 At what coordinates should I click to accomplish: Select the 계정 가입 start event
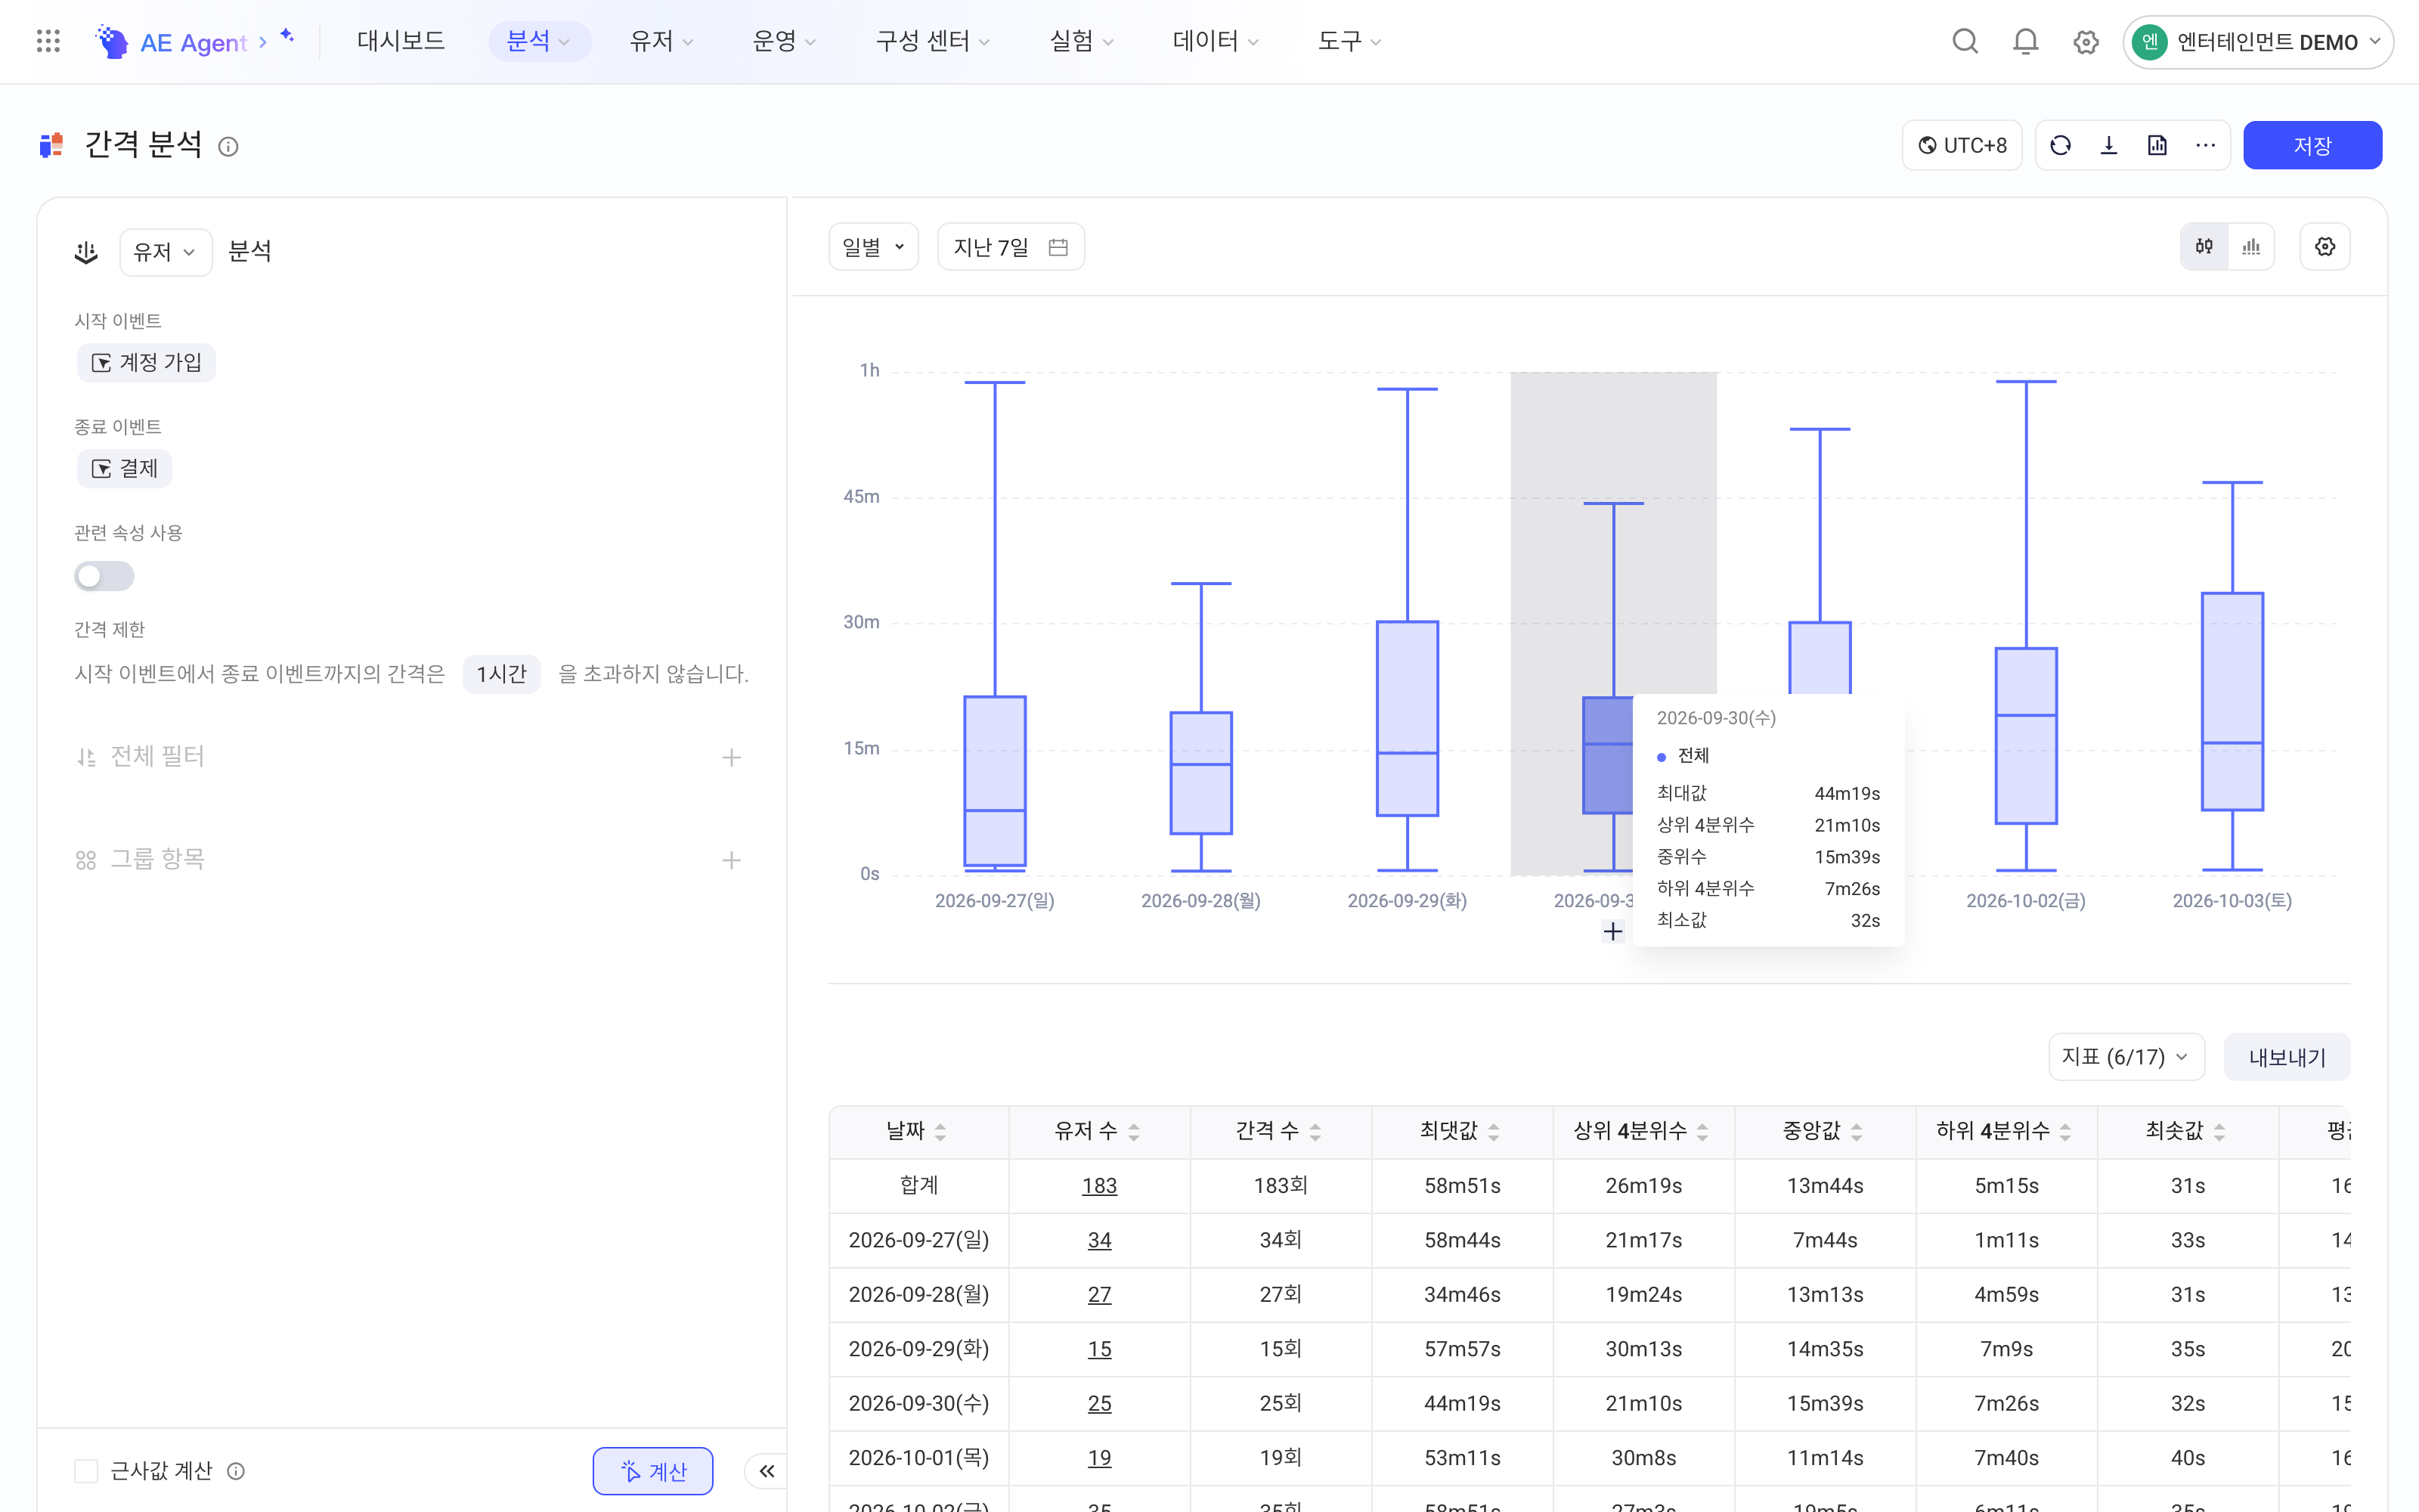coord(146,362)
